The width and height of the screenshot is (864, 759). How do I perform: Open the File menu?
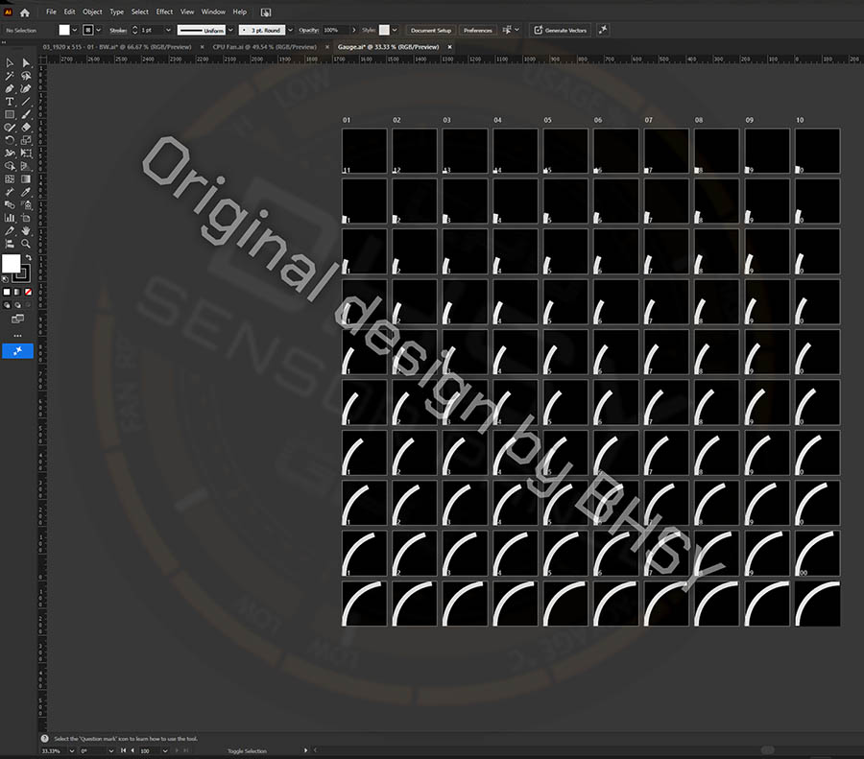click(51, 12)
